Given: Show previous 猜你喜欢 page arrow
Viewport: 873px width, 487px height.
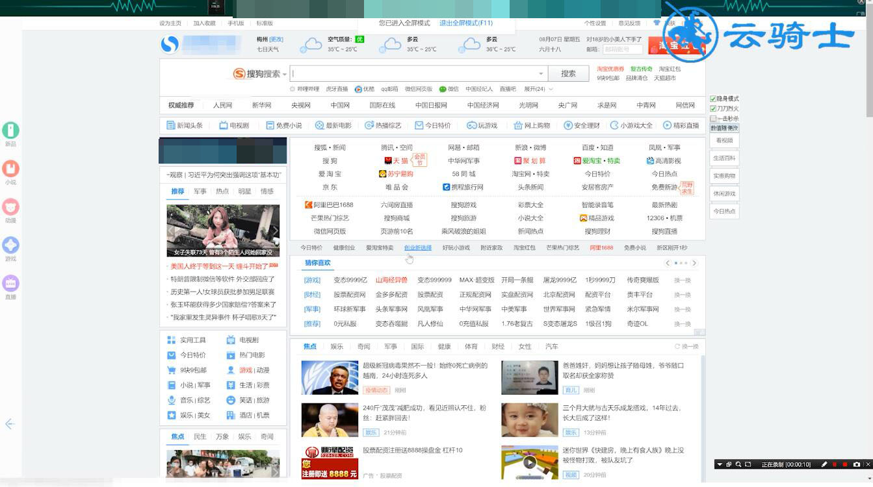Looking at the screenshot, I should [668, 263].
